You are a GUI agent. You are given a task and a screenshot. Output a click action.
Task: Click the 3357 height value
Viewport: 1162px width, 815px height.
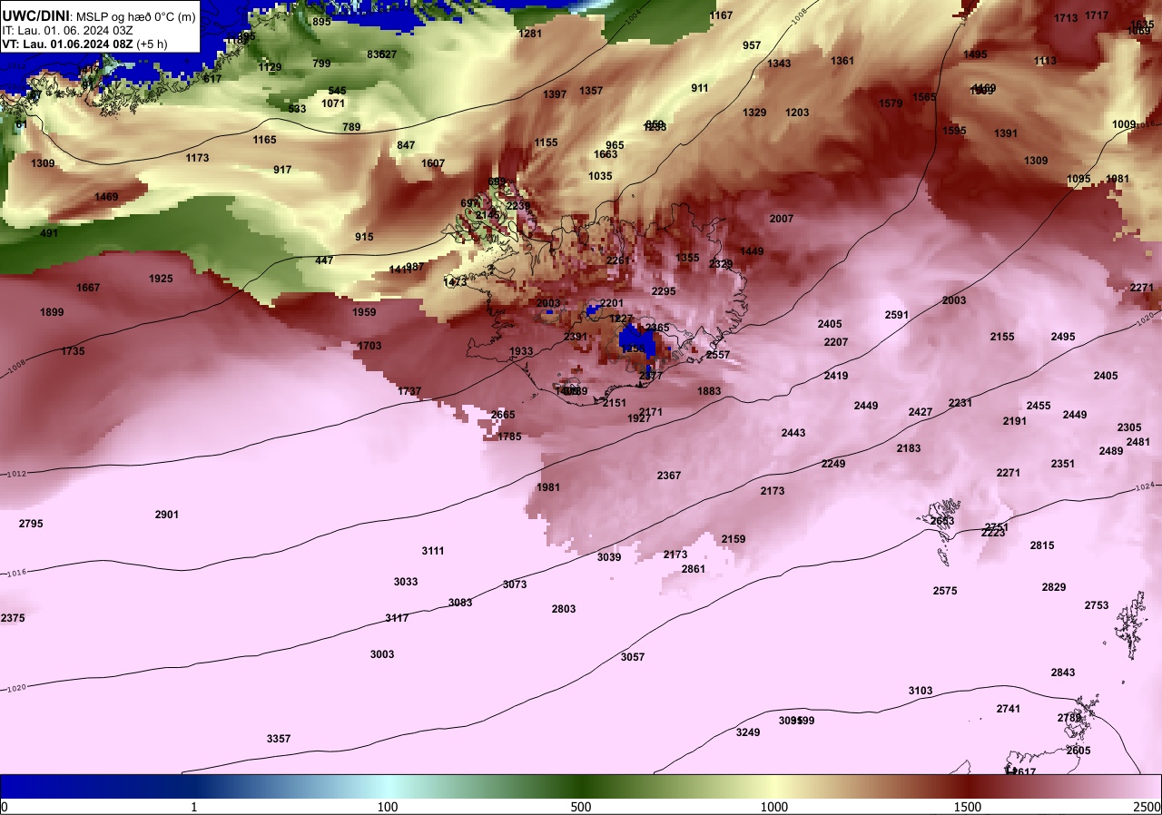coord(279,739)
